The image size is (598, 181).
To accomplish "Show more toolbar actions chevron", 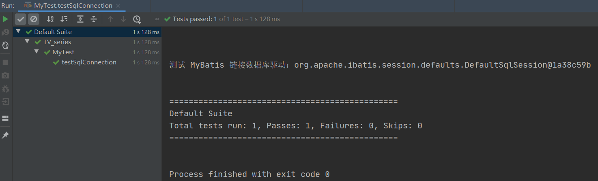I will [157, 19].
